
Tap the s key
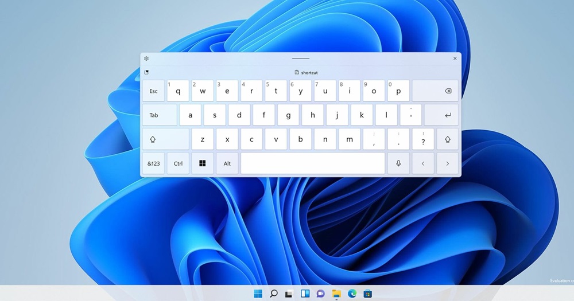tap(215, 115)
